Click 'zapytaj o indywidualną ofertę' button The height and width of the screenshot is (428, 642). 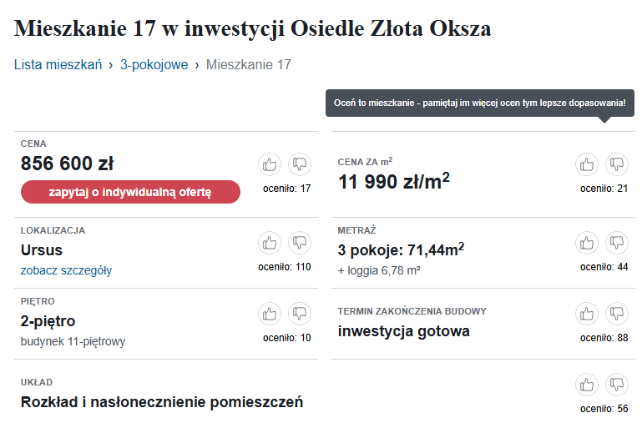(130, 192)
